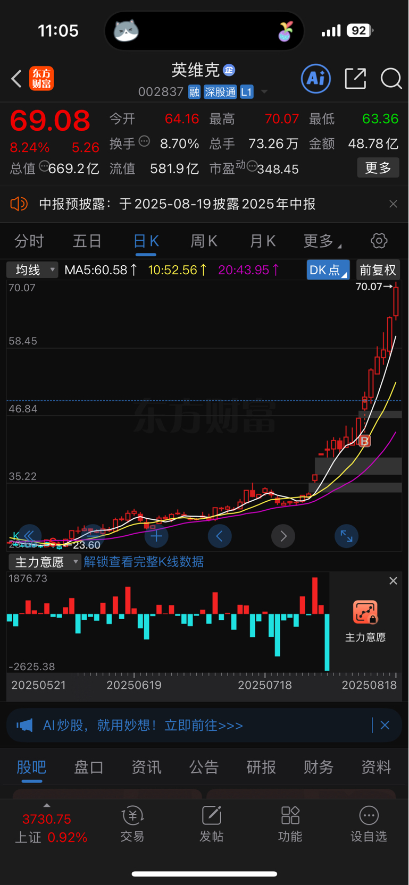Tap the MA5:60.58 value
The image size is (409, 885).
click(101, 270)
